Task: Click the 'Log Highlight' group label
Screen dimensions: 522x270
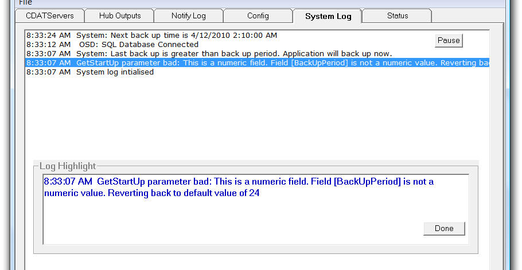Action: [x=68, y=166]
